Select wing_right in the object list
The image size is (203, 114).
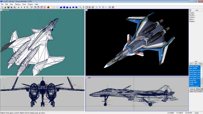click(x=195, y=82)
